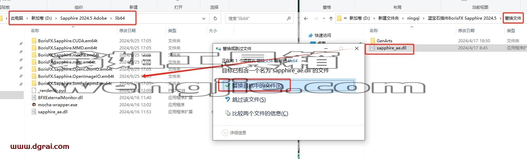Select the BorisFX.Sapphire.MMD.em64t folder icon
The image size is (527, 159).
[x=34, y=48]
